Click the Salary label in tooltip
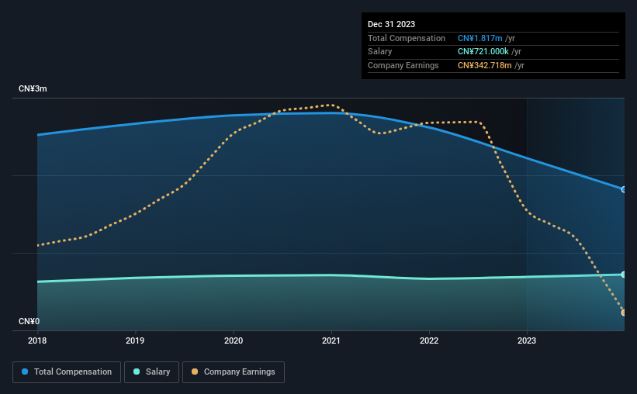Image resolution: width=637 pixels, height=394 pixels. click(x=380, y=52)
